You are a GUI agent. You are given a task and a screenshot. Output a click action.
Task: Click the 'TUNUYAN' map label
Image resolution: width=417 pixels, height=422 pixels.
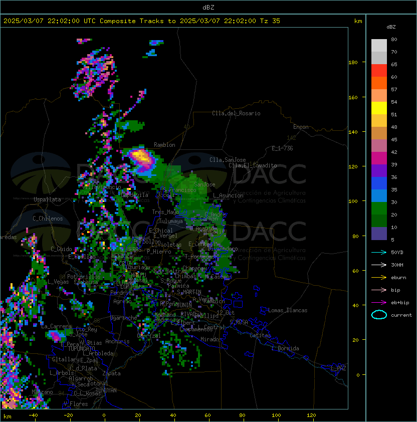click(x=106, y=390)
